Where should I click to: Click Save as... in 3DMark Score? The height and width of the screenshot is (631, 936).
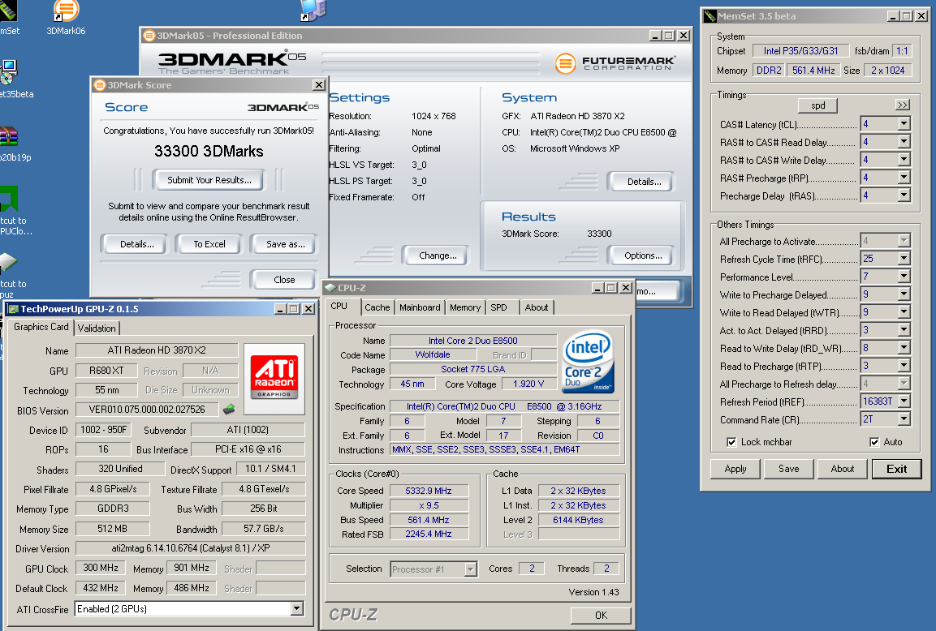[285, 244]
